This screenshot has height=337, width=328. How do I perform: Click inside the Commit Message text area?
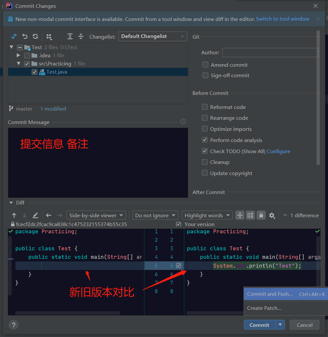98,163
